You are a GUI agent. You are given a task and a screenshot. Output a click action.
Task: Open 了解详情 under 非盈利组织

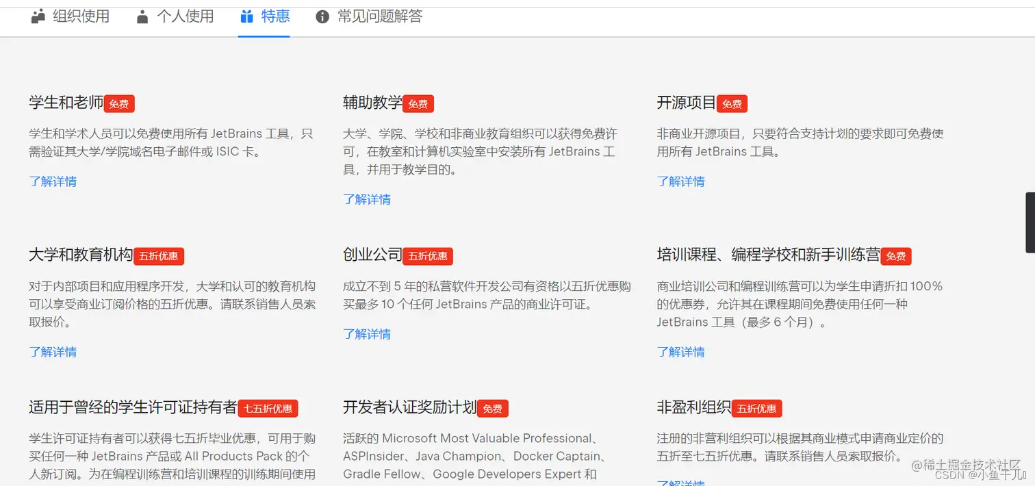[681, 483]
